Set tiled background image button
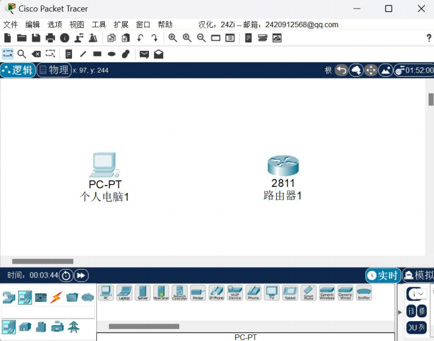 pyautogui.click(x=386, y=70)
